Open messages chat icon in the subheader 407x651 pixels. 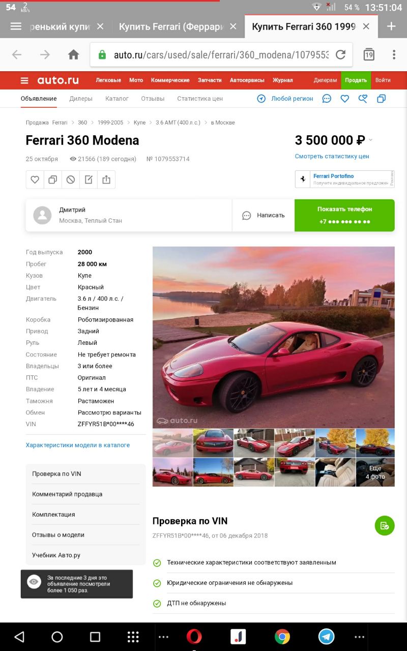click(x=327, y=99)
